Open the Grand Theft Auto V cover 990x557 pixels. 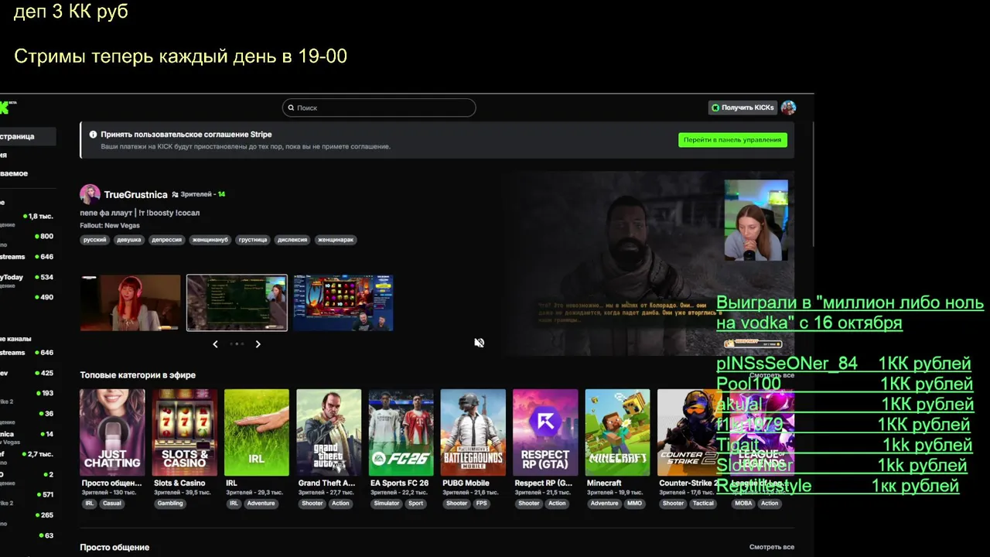coord(329,432)
